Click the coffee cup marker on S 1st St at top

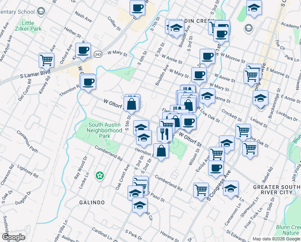[221, 35]
